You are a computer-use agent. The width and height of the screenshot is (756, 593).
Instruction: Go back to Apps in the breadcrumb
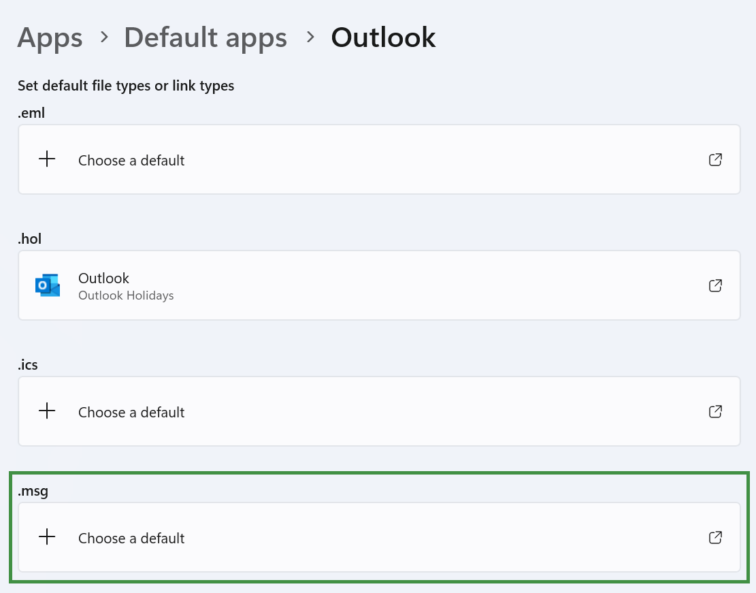point(50,37)
